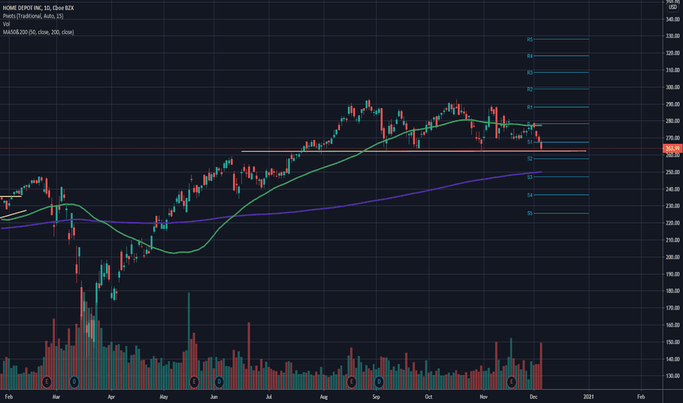
Task: Open the MA50&200 indicator legend
Action: point(38,32)
